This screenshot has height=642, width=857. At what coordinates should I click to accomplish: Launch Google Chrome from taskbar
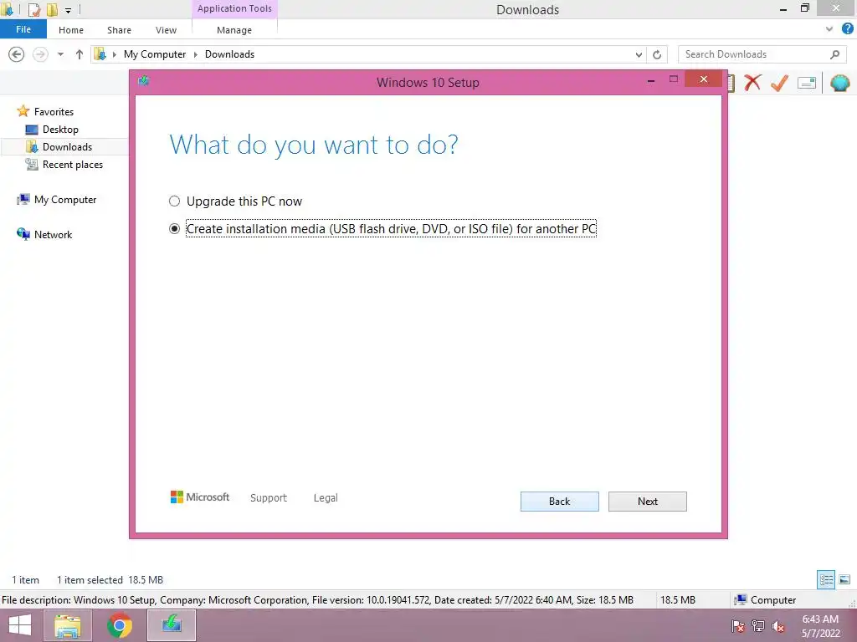(x=119, y=625)
